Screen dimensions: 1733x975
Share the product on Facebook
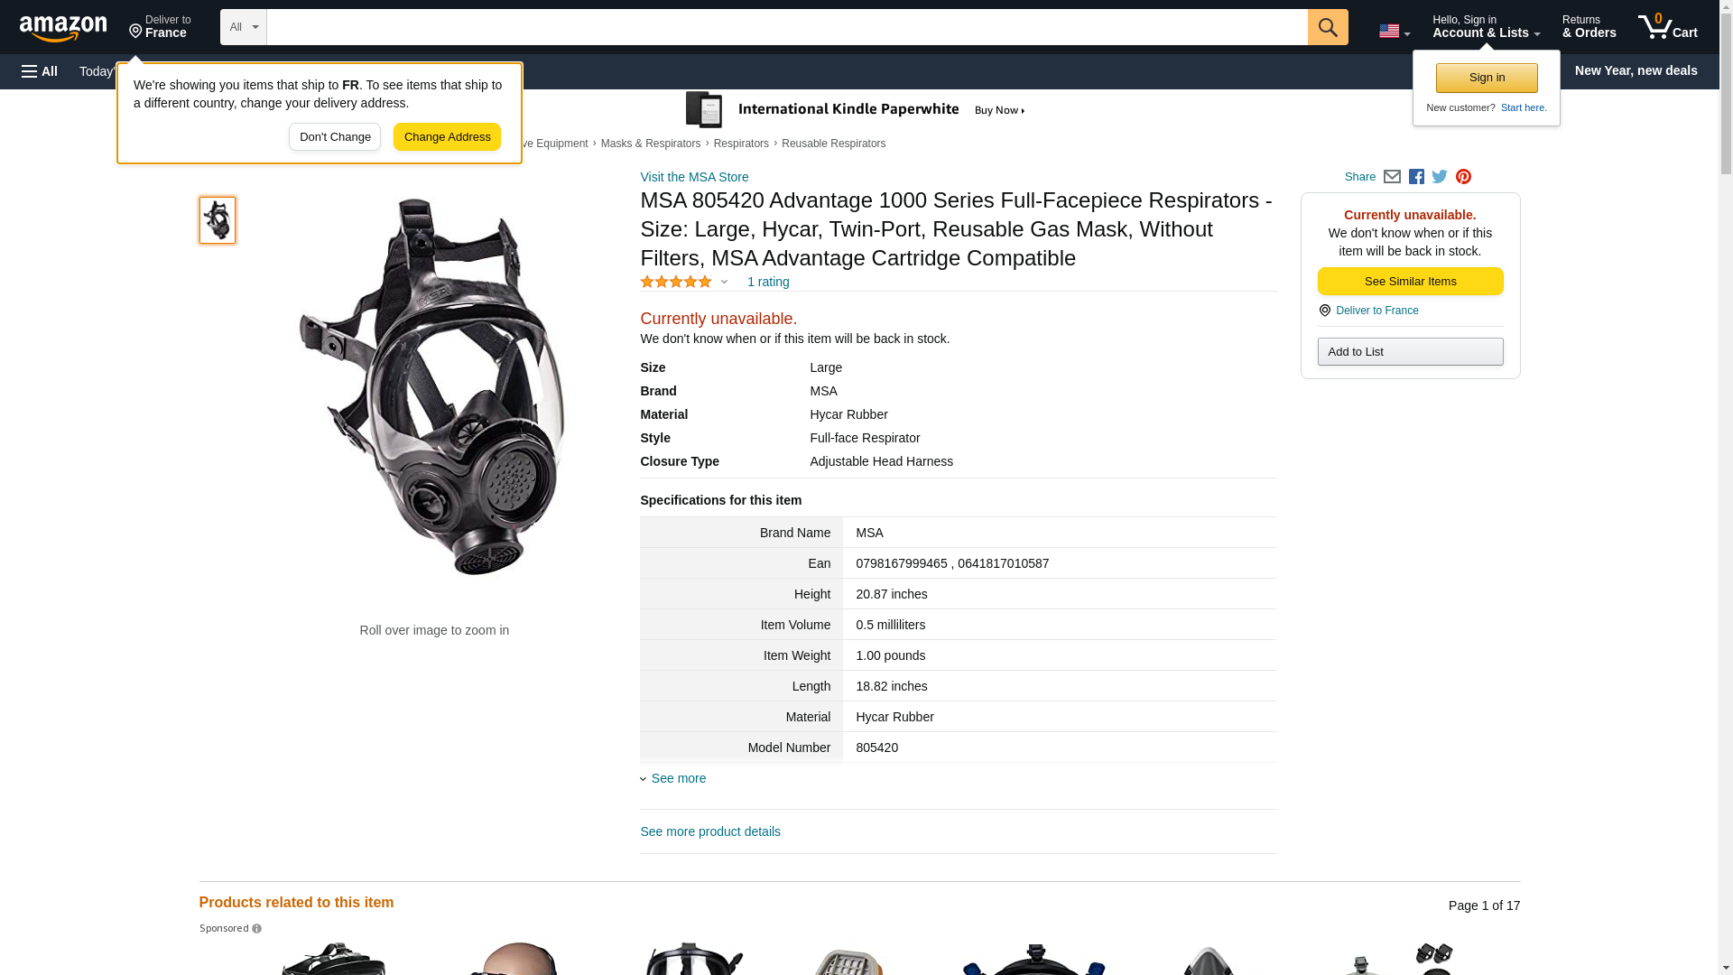(1416, 177)
